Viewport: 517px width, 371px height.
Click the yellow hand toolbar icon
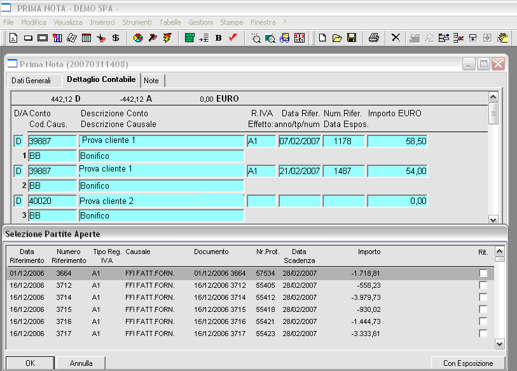point(502,38)
